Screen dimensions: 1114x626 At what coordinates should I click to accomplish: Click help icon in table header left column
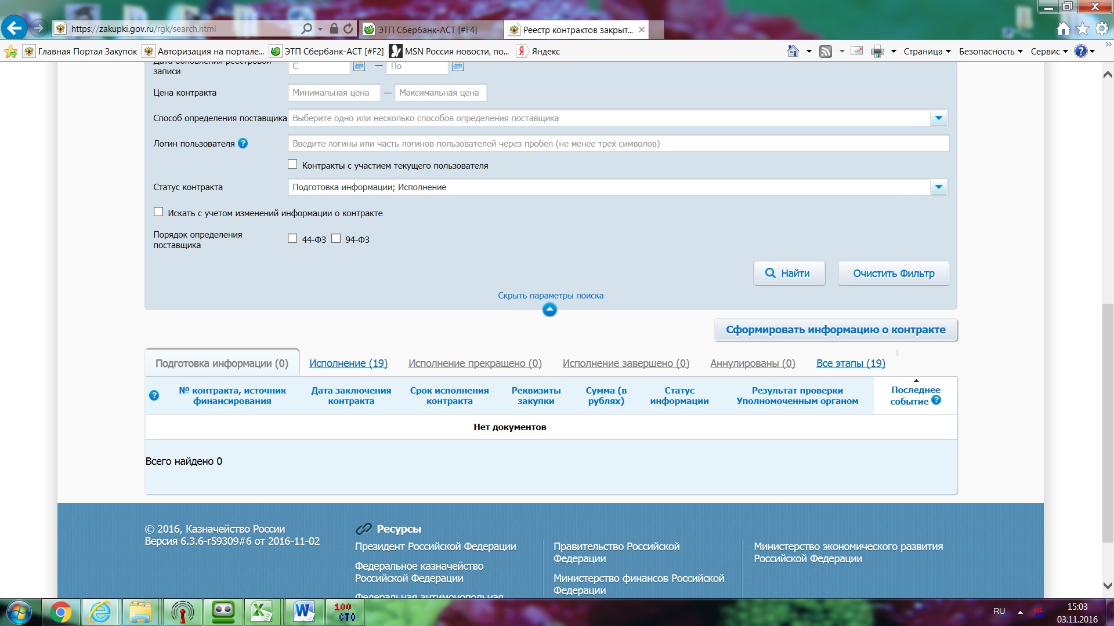(x=154, y=395)
